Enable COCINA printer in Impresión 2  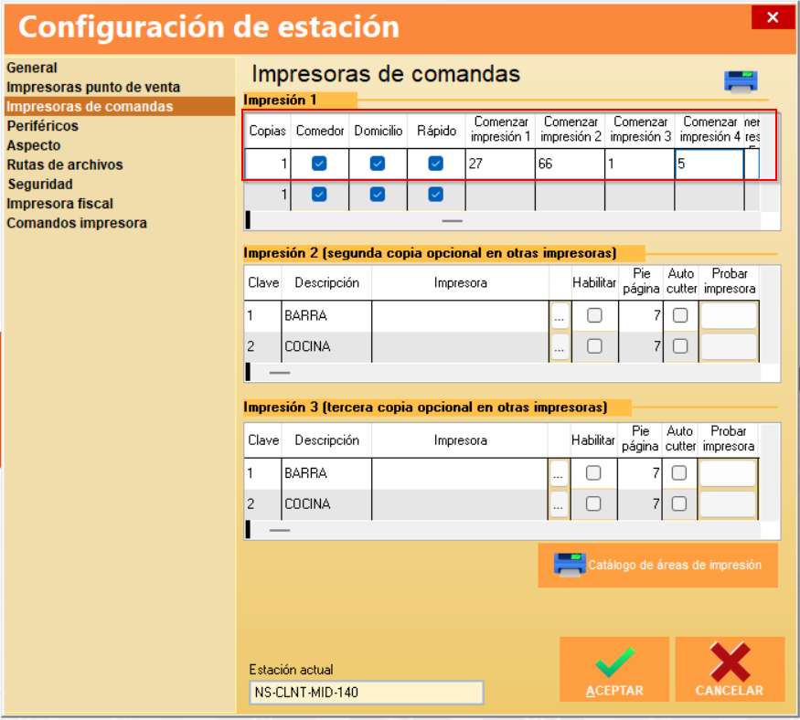(x=594, y=346)
